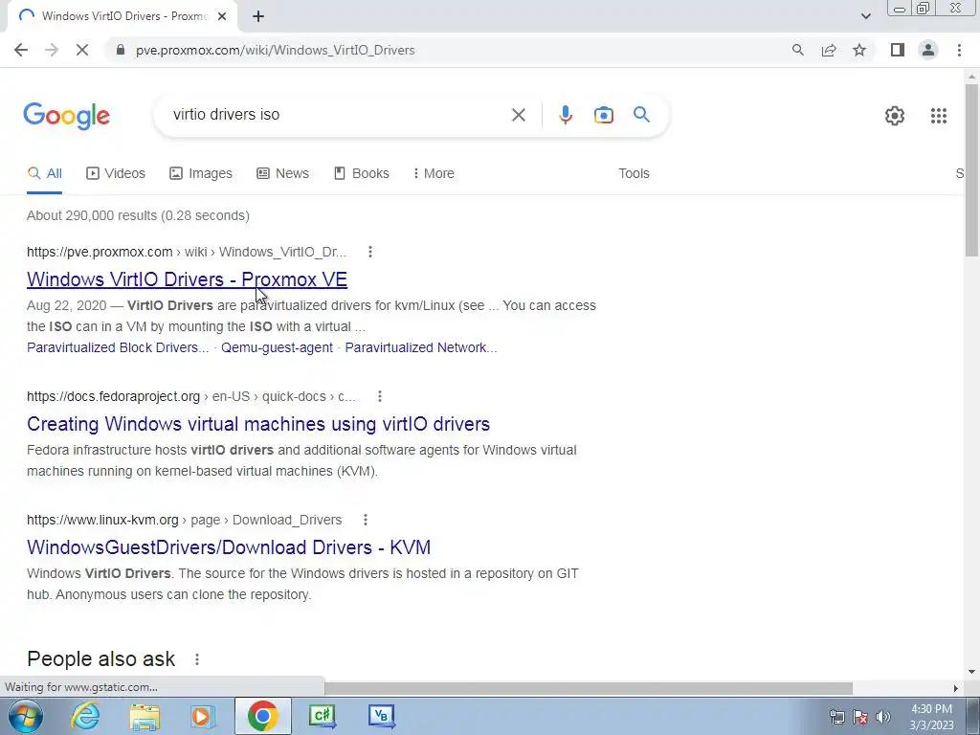Image resolution: width=980 pixels, height=735 pixels.
Task: Open the C# taskbar application
Action: pyautogui.click(x=323, y=716)
